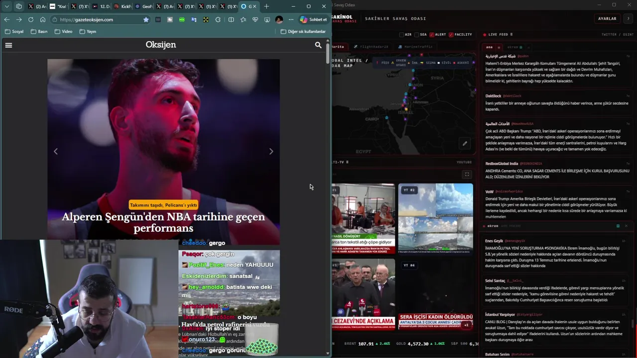Go back in the browser
This screenshot has width=637, height=358.
point(6,19)
